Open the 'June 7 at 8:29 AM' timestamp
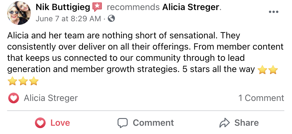The image size is (292, 134). tap(68, 19)
